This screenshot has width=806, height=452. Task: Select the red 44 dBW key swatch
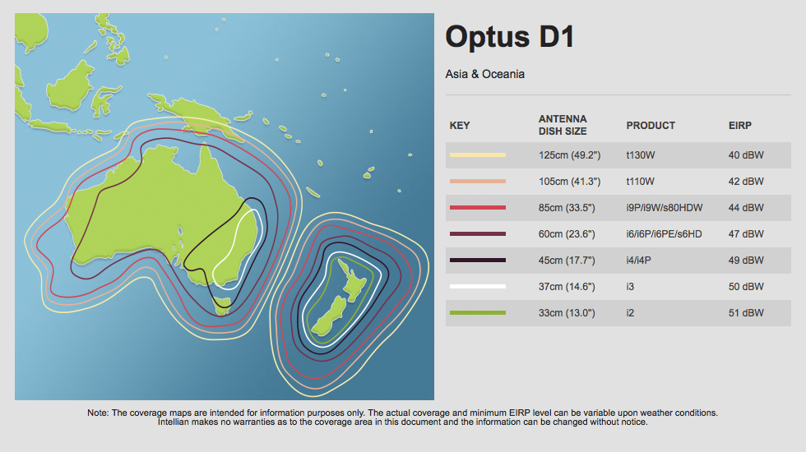click(477, 208)
